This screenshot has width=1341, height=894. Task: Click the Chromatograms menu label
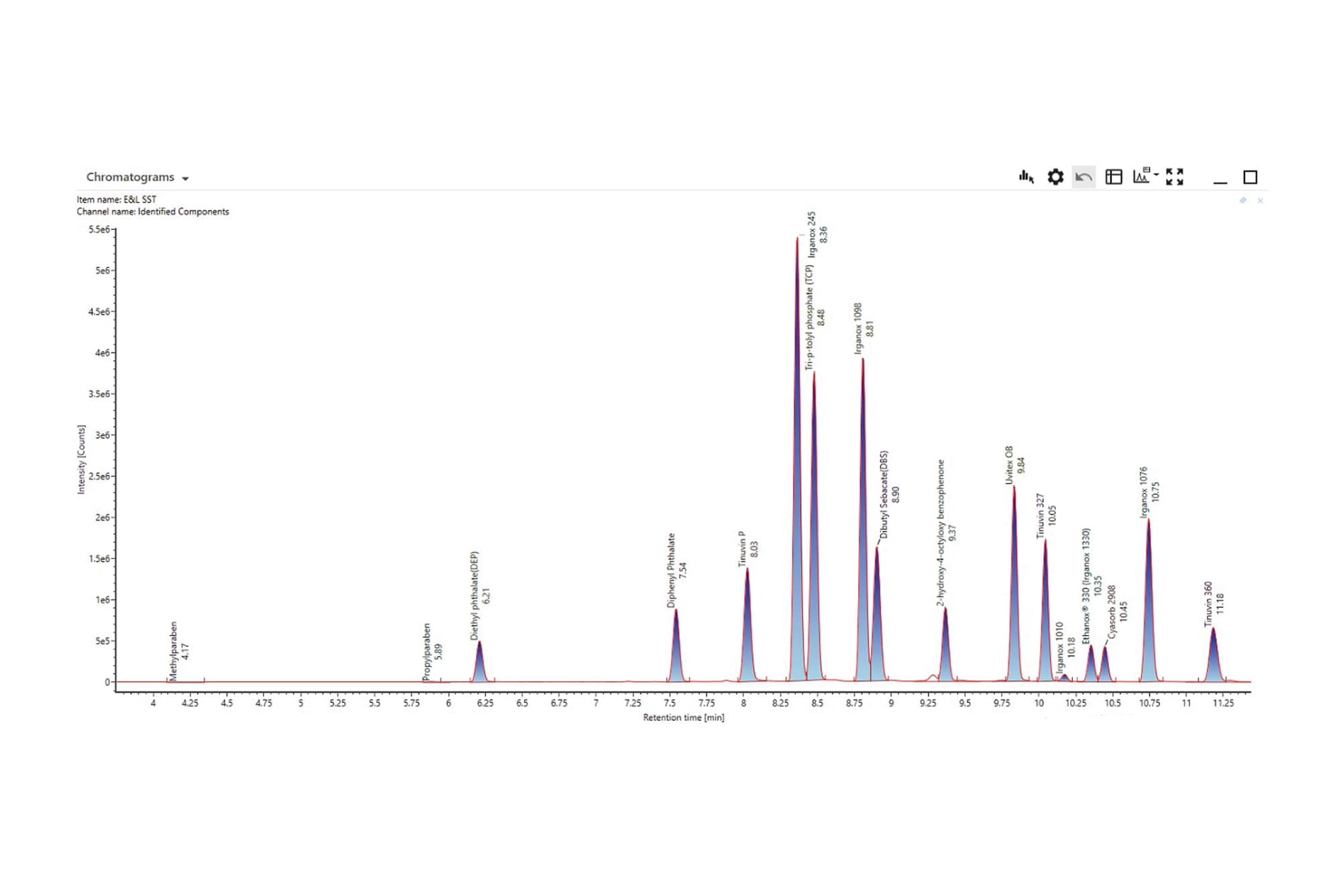click(131, 178)
